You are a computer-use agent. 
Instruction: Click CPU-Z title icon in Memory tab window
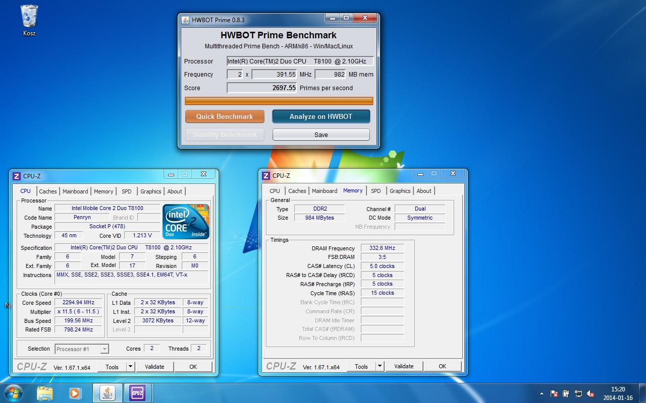pyautogui.click(x=266, y=175)
